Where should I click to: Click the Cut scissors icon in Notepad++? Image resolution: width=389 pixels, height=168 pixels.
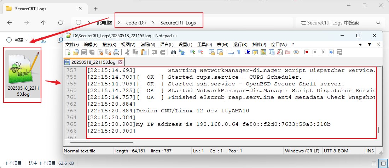point(127,52)
